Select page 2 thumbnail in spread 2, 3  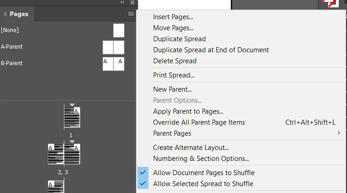[x=56, y=154]
